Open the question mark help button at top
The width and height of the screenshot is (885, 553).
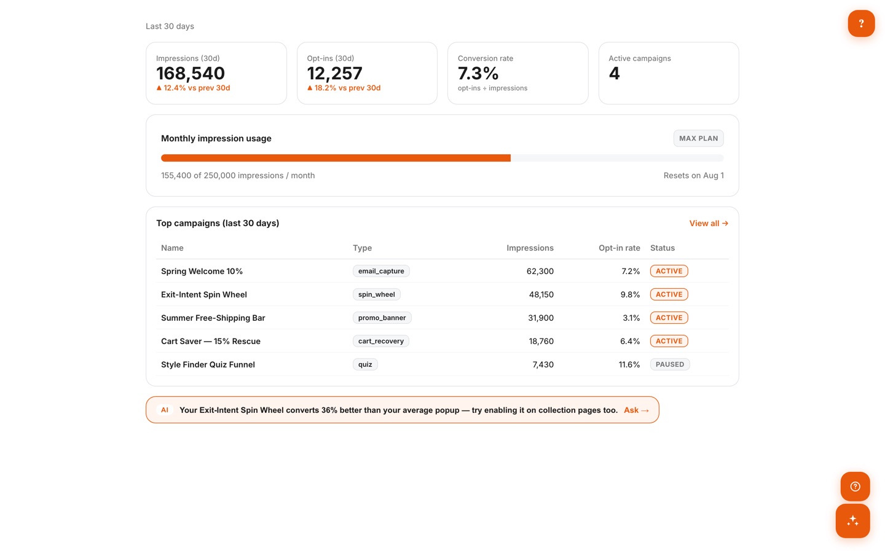[861, 23]
